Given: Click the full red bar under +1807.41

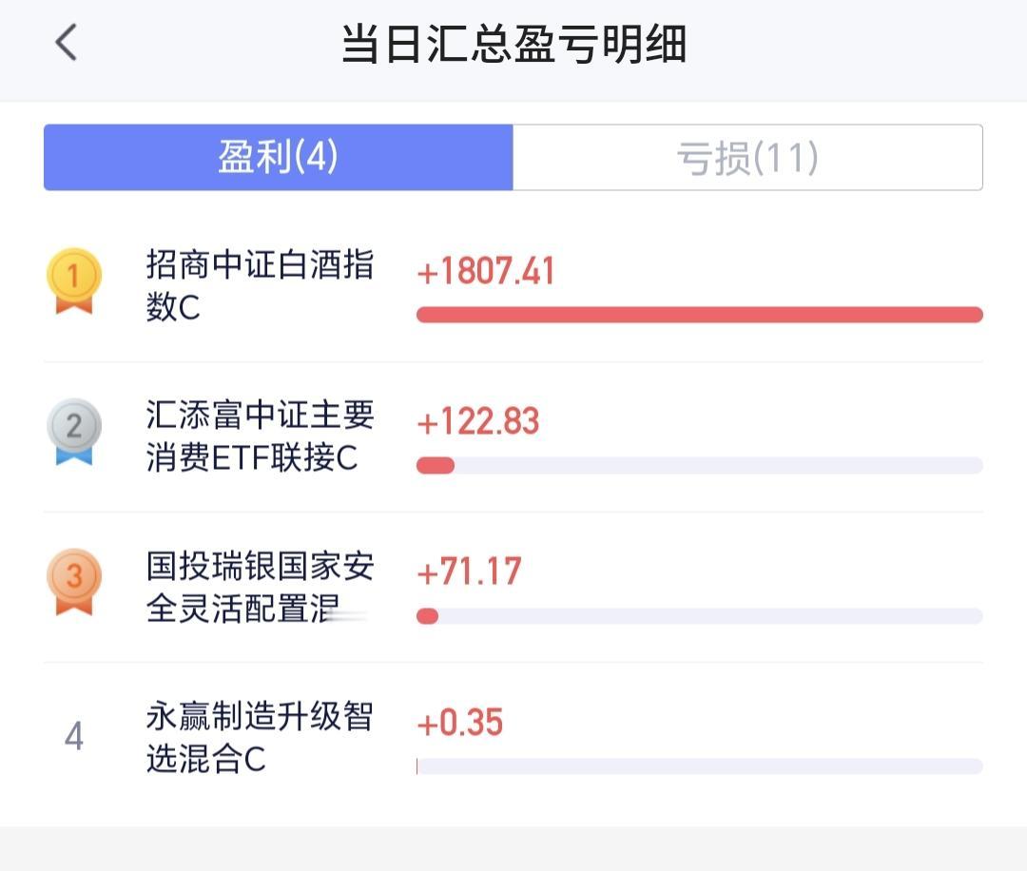Looking at the screenshot, I should coord(699,315).
